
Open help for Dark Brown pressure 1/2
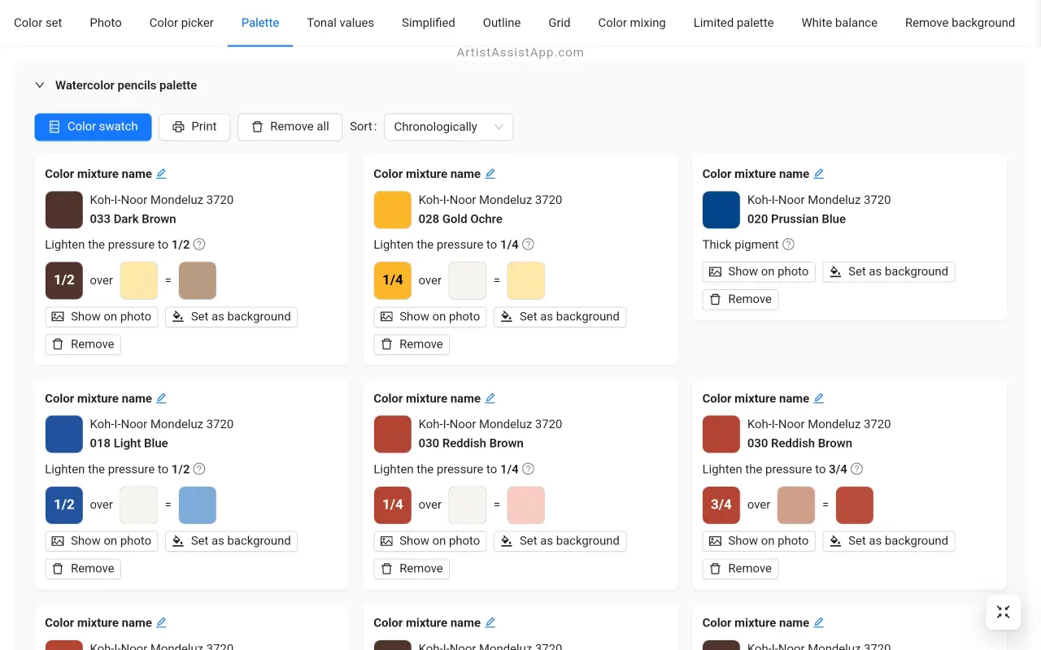tap(199, 245)
